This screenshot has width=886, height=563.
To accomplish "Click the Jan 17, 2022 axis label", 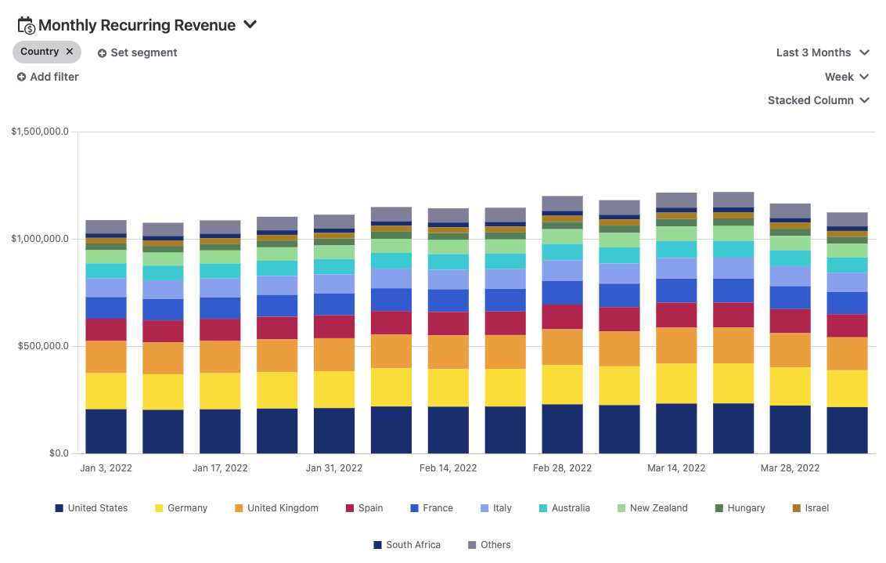I will 220,468.
